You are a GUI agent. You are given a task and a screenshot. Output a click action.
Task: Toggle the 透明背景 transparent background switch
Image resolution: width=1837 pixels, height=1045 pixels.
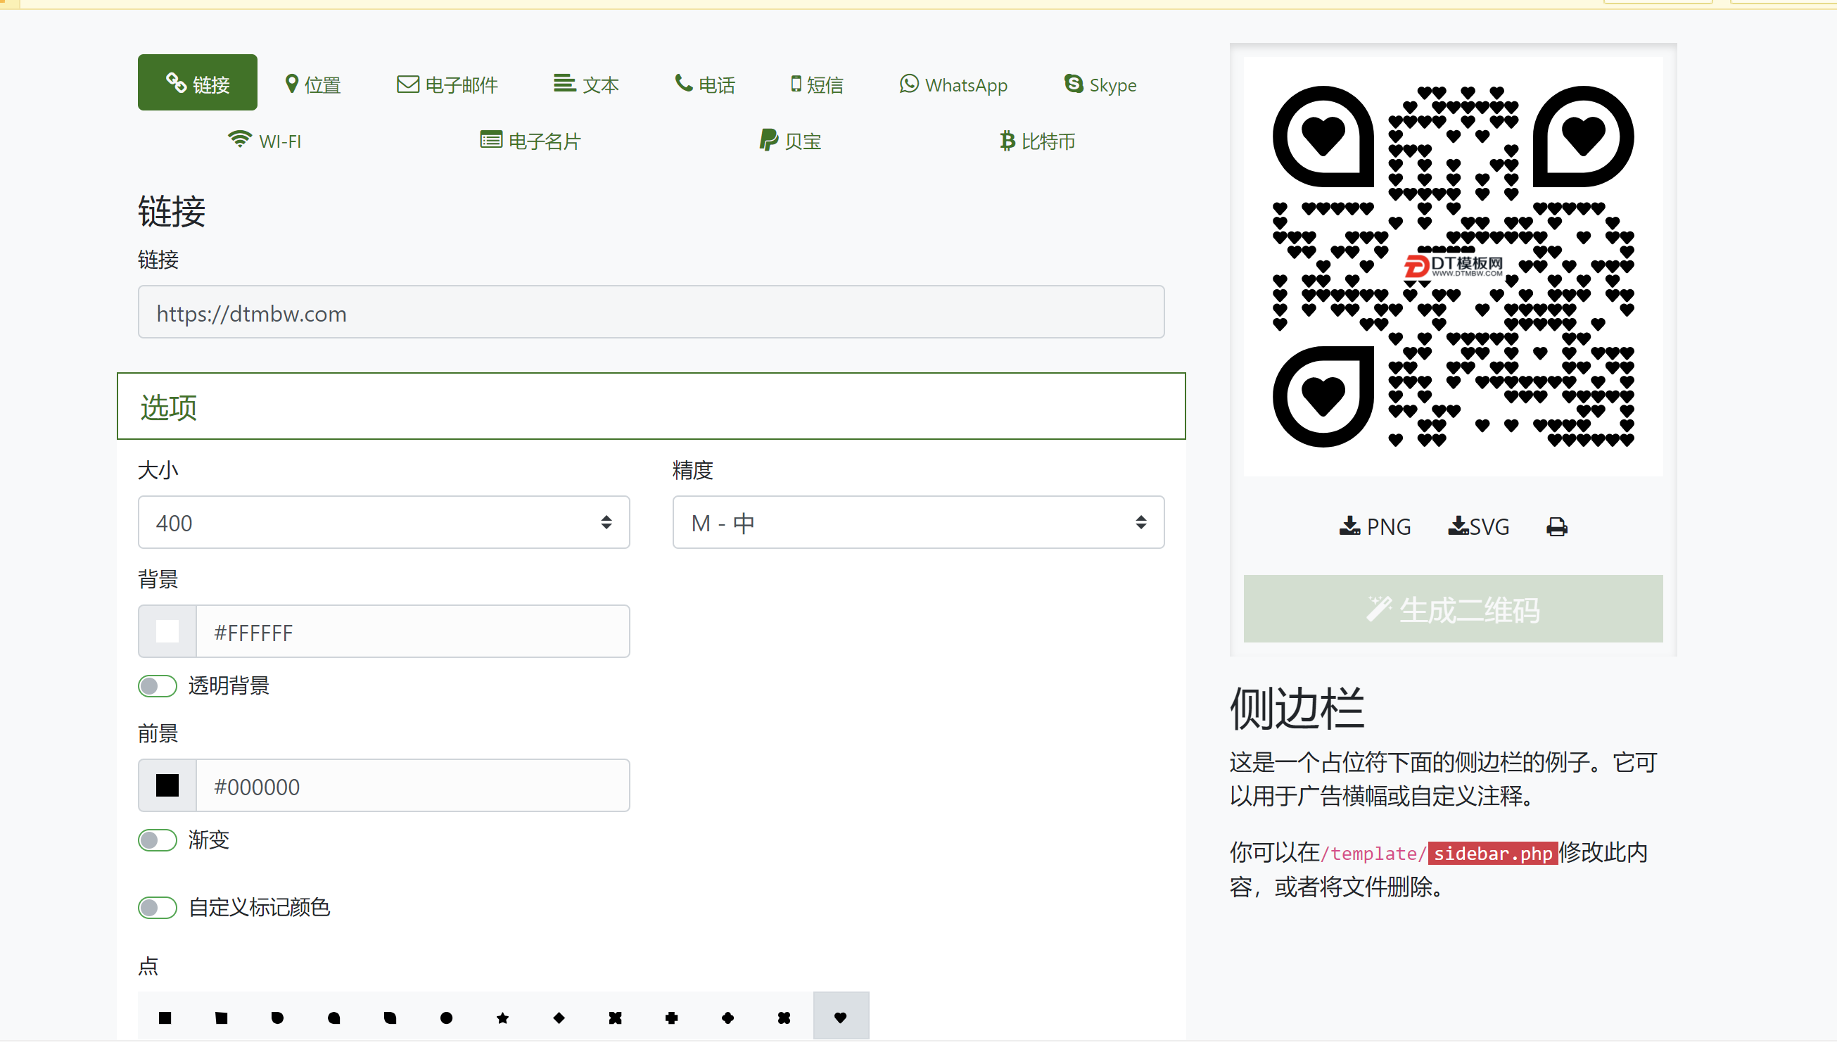coord(157,686)
